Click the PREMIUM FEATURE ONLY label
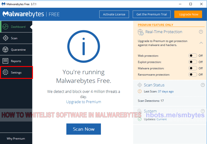 point(156,25)
